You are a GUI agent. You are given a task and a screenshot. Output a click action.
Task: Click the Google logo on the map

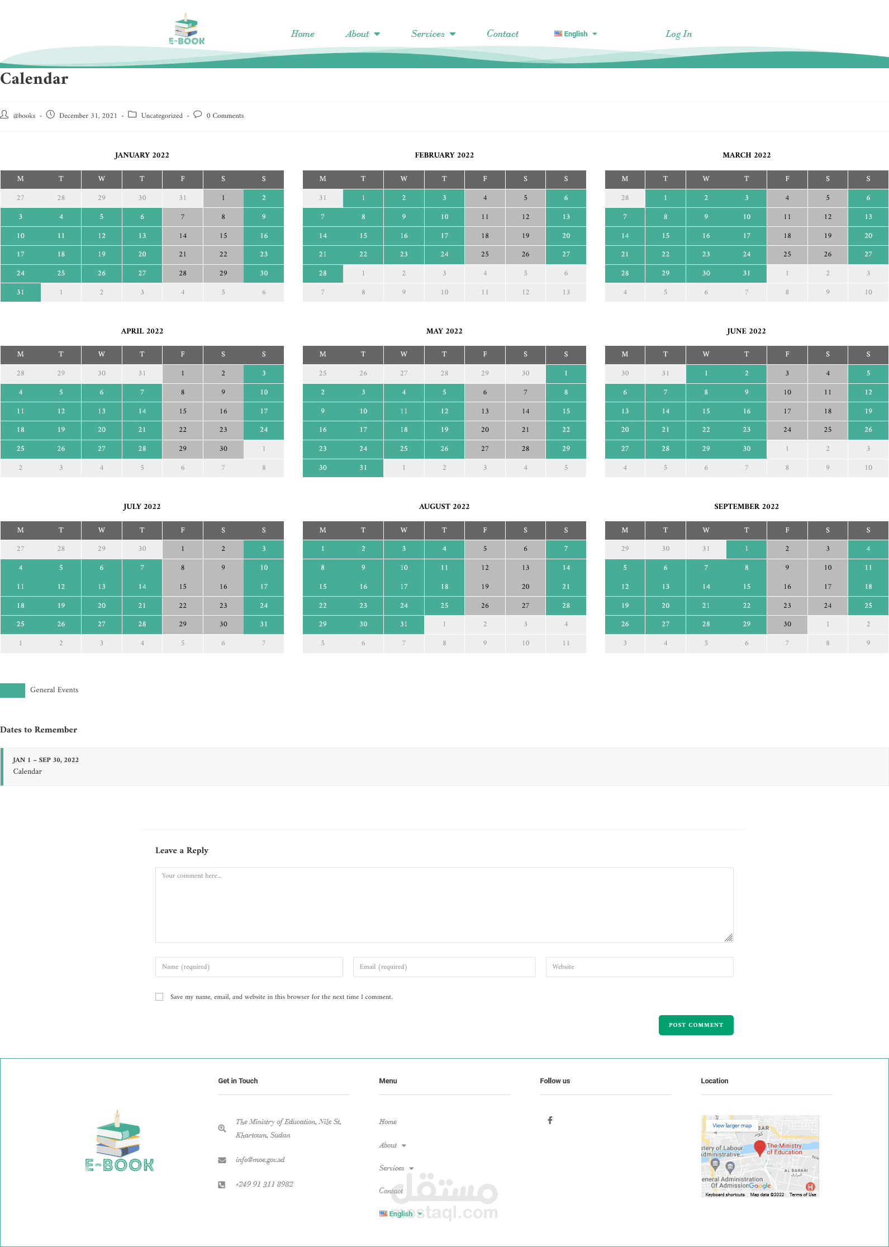(x=759, y=1186)
